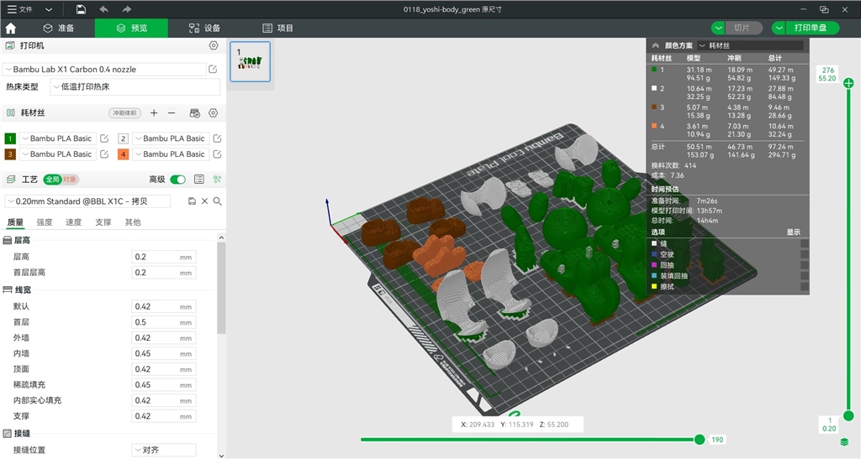Toggle the 缝 display checkbox in options
This screenshot has height=459, width=861.
[x=804, y=243]
